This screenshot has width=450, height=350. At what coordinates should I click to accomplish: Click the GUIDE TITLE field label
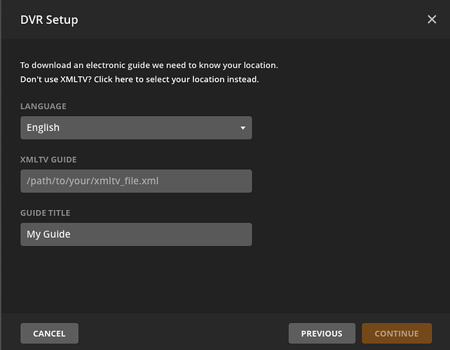point(46,213)
